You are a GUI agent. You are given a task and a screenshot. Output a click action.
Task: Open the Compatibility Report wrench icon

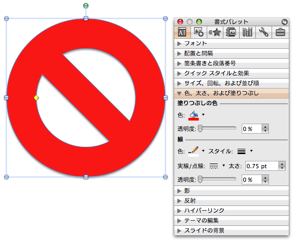pos(264,32)
